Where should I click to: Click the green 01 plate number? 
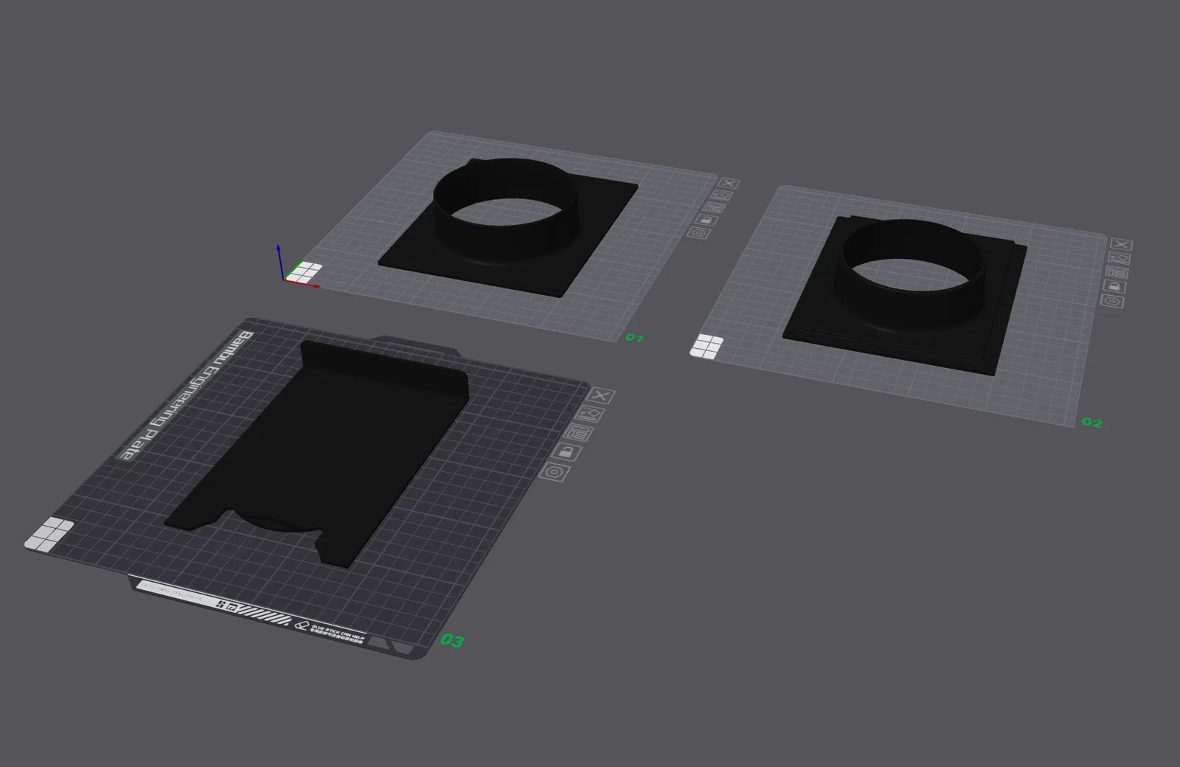coord(634,338)
